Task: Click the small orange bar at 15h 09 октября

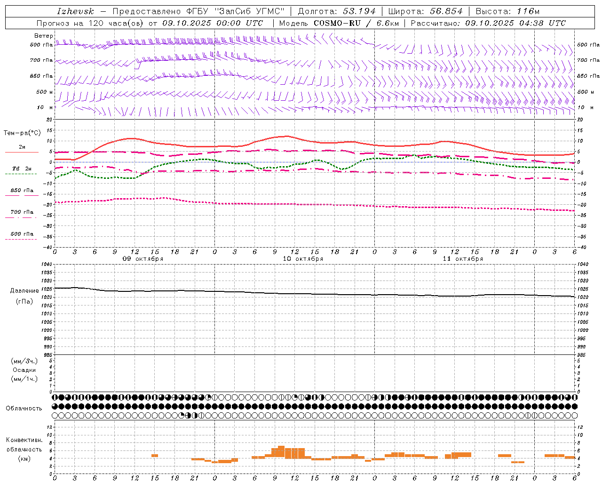Action: click(155, 455)
